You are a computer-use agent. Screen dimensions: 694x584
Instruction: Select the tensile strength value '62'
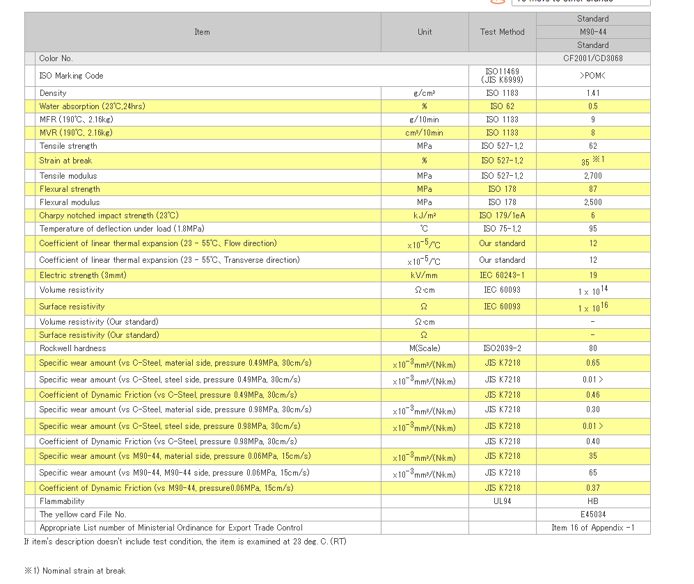click(593, 146)
